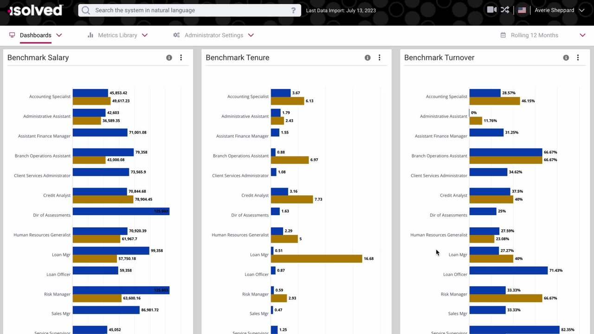Open the Metrics Library menu

(117, 35)
